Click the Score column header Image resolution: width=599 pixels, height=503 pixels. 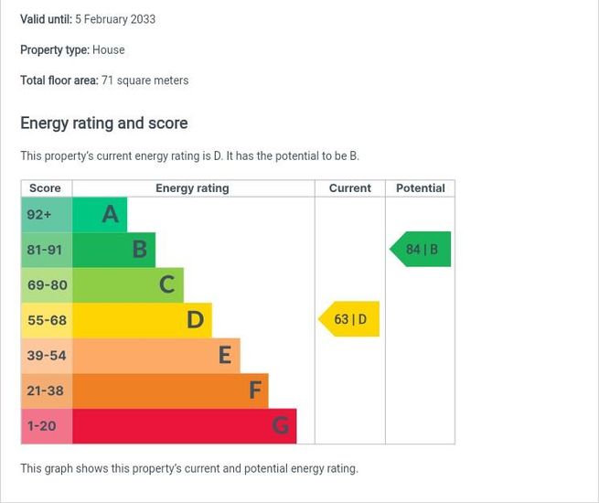(x=46, y=188)
